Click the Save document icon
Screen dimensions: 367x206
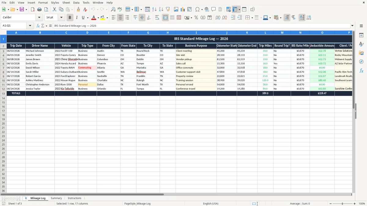point(22,9)
